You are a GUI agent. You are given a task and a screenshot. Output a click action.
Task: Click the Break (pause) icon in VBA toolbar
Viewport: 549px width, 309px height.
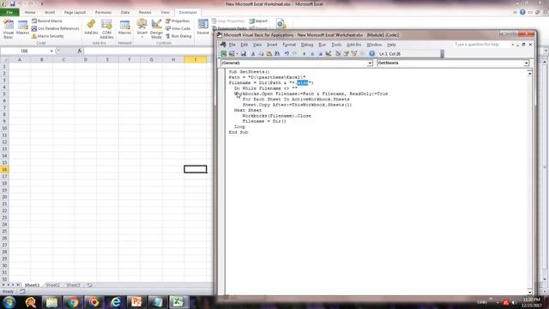tap(312, 53)
